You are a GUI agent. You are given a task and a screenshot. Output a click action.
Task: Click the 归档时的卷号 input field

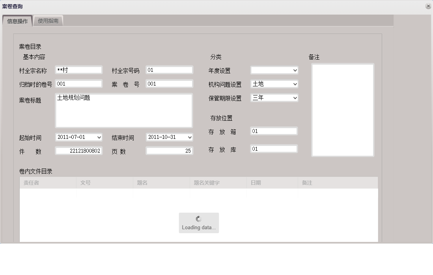[78, 83]
